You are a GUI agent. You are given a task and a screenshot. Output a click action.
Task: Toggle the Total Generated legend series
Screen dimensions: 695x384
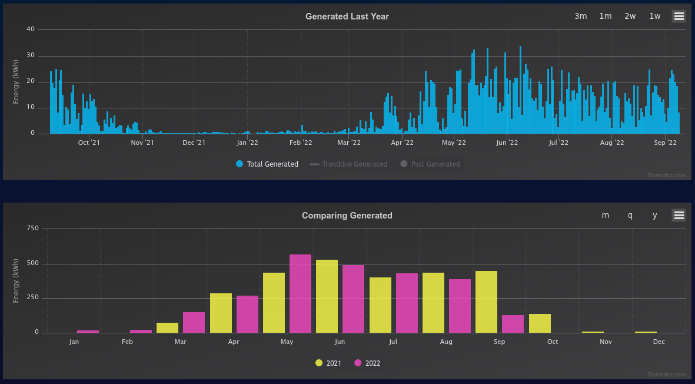point(267,164)
